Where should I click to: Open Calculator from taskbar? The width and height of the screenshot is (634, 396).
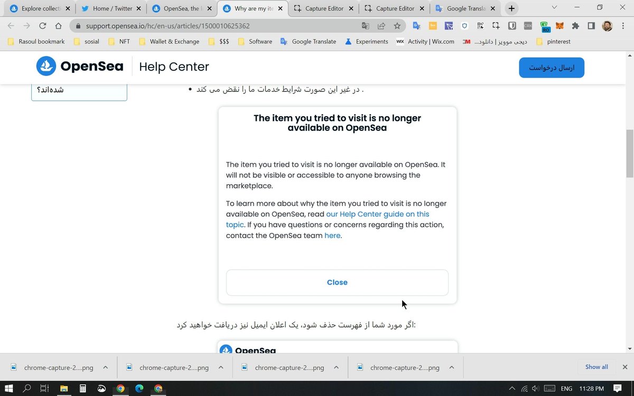[82, 389]
